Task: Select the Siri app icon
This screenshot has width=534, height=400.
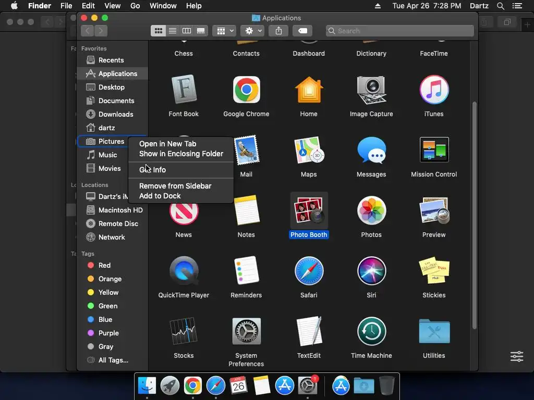Action: (371, 271)
